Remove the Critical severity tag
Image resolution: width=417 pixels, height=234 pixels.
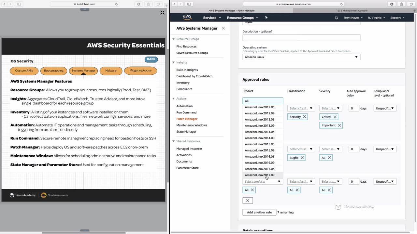pos(335,117)
